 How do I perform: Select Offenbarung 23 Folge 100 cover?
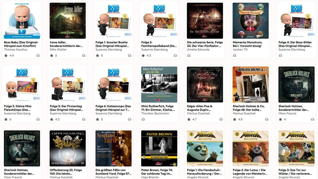68,148
